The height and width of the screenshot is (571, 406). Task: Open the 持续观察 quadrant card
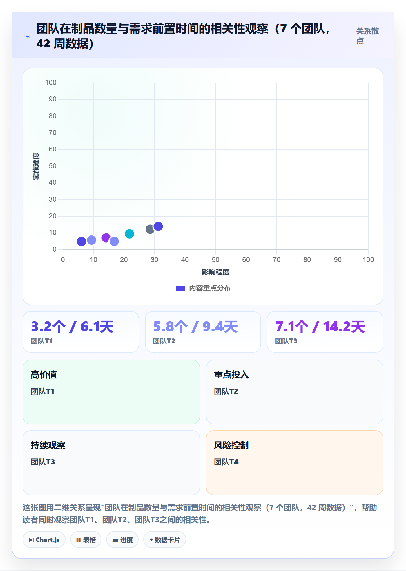(x=111, y=463)
